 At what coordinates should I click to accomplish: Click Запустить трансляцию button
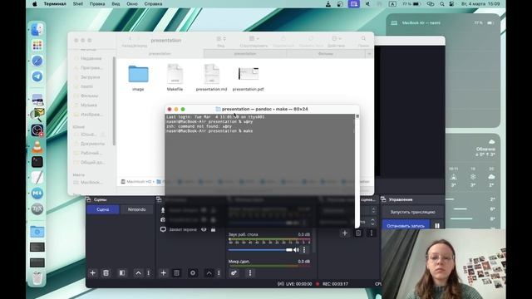point(412,212)
